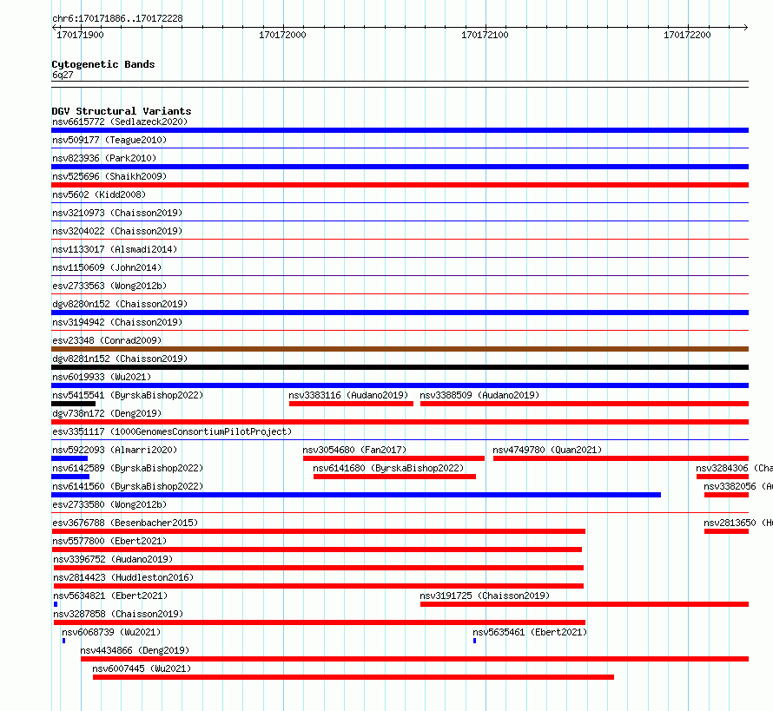This screenshot has width=773, height=711.
Task: Select nsv3287858 (Chaisson2019) label
Action: [x=118, y=614]
